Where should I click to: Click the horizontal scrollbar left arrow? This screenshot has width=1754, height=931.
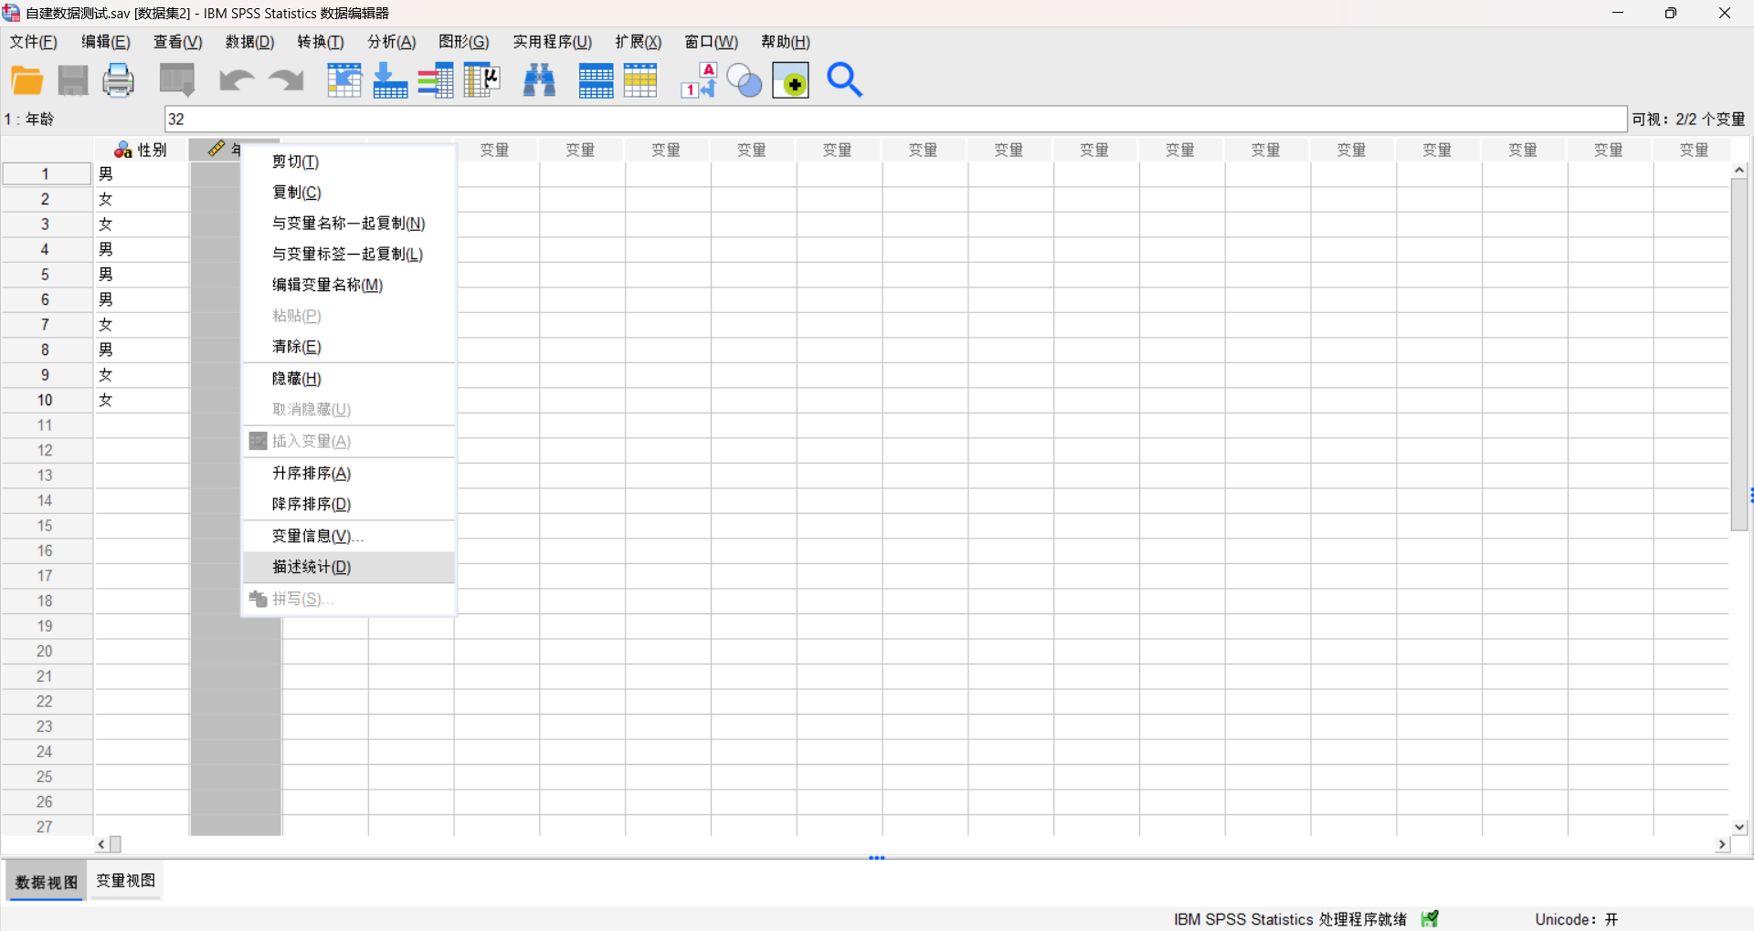tap(101, 845)
